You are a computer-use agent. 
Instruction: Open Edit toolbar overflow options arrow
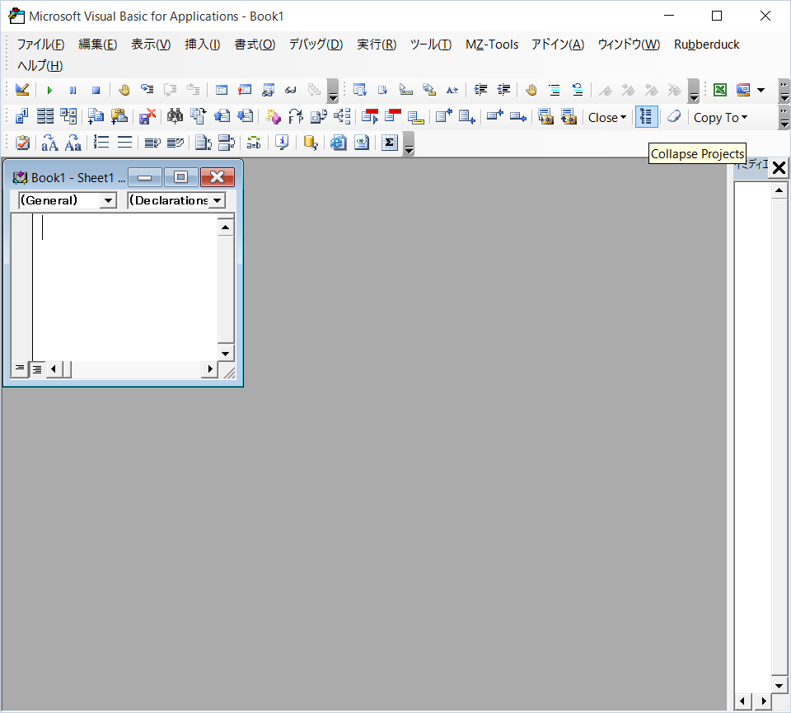694,91
